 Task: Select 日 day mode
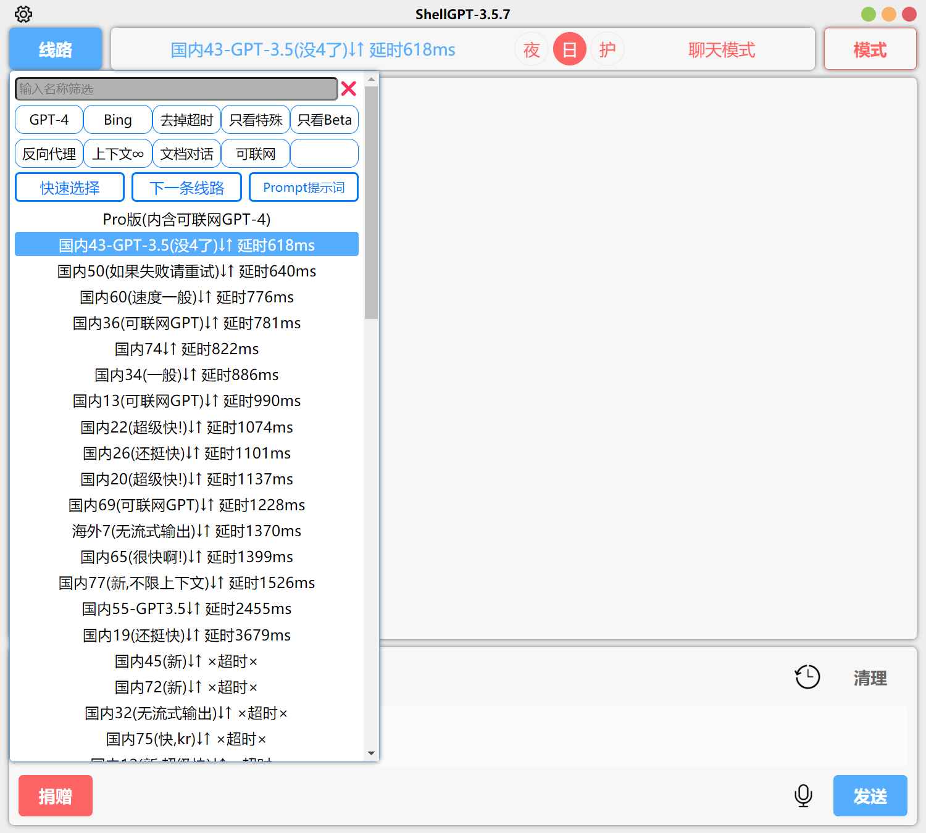(x=569, y=49)
